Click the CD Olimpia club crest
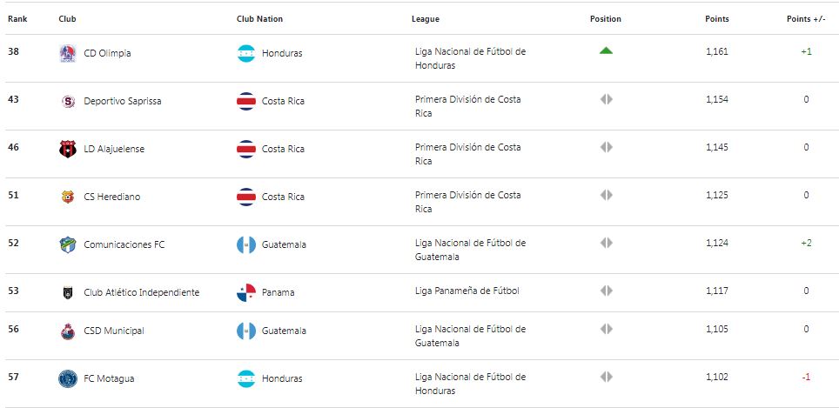Viewport: 839px width, 408px height. [x=67, y=53]
